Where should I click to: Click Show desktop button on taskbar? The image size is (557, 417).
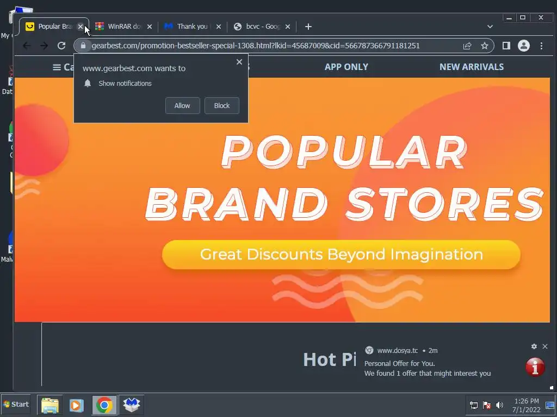(550, 405)
